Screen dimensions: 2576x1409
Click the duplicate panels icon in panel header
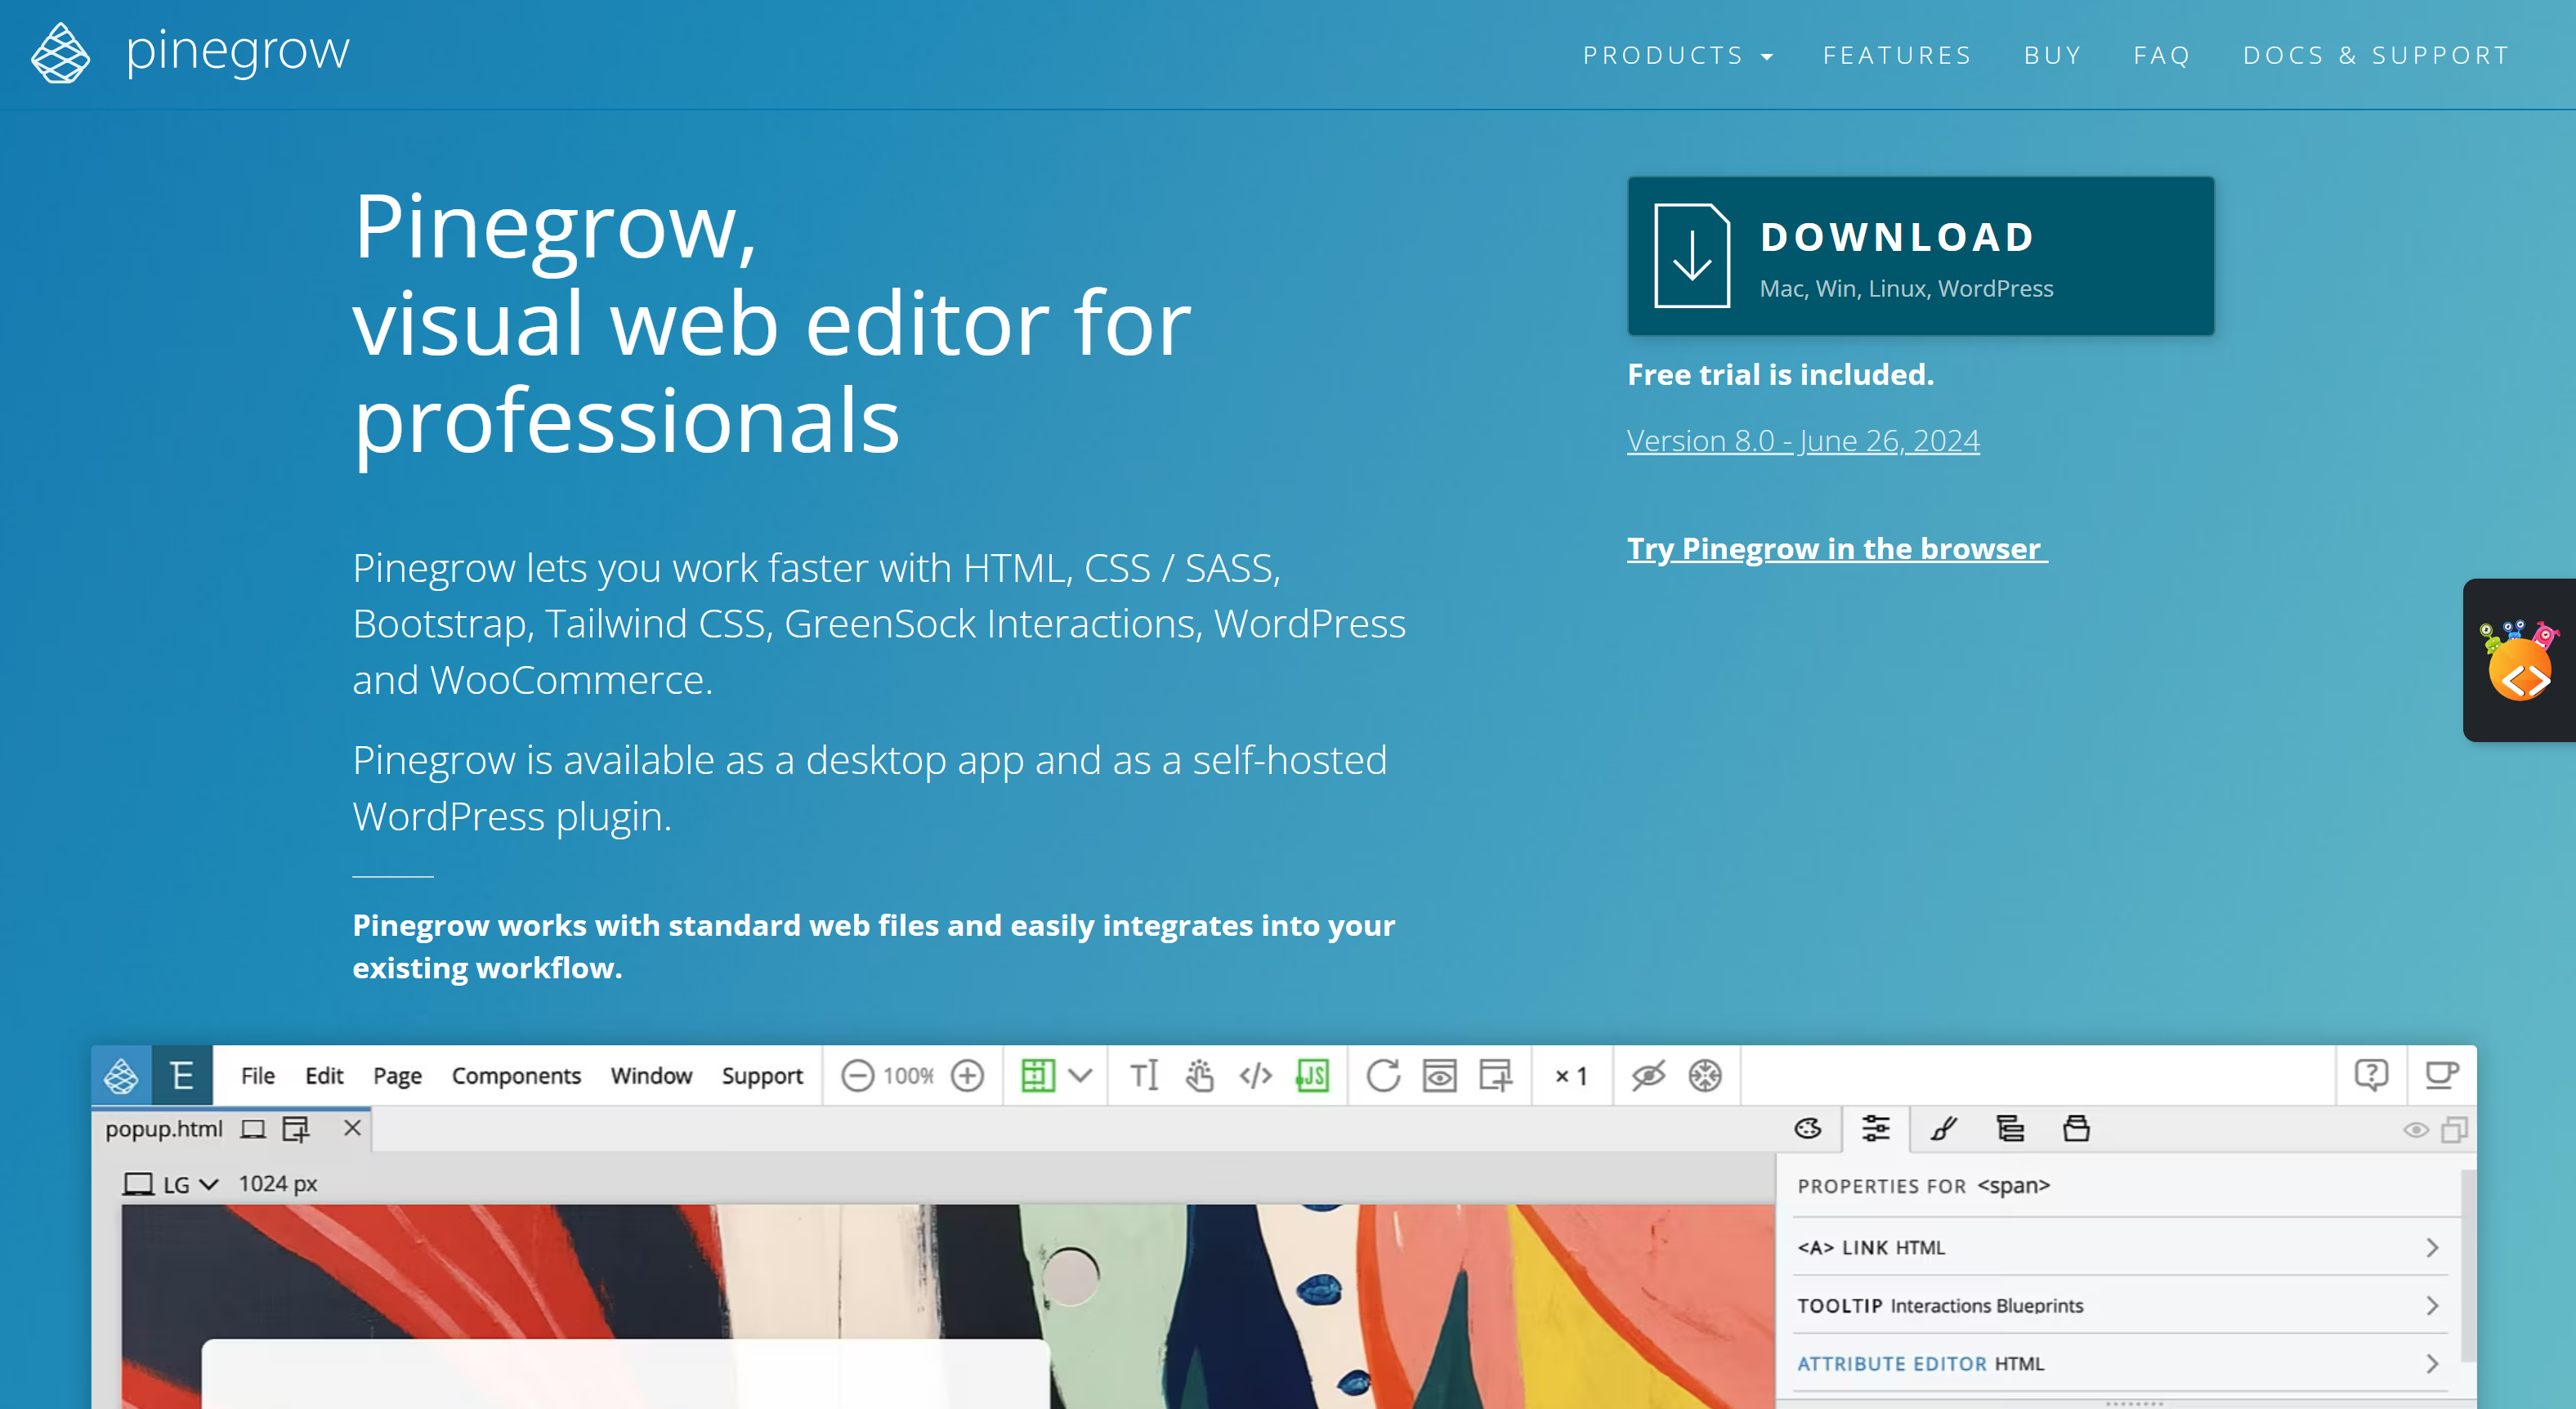pyautogui.click(x=2454, y=1130)
